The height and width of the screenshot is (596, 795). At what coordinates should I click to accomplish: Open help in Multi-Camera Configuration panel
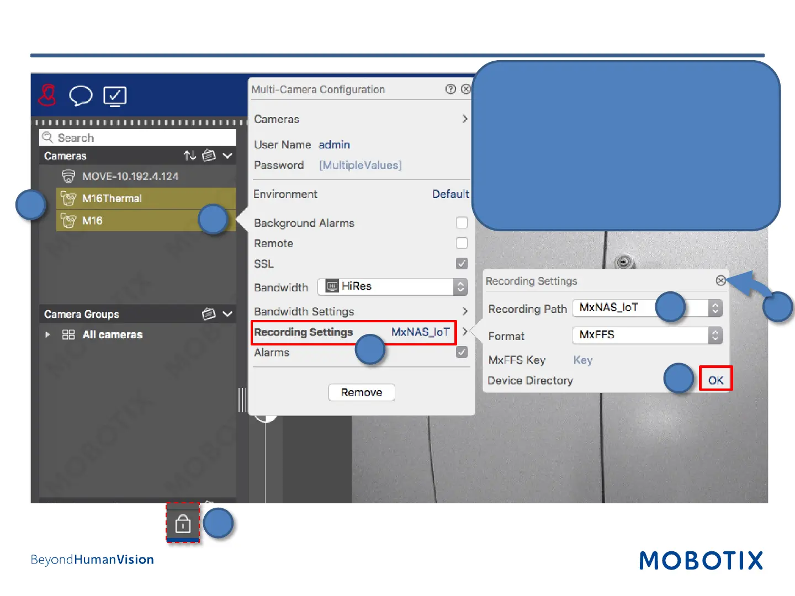451,89
